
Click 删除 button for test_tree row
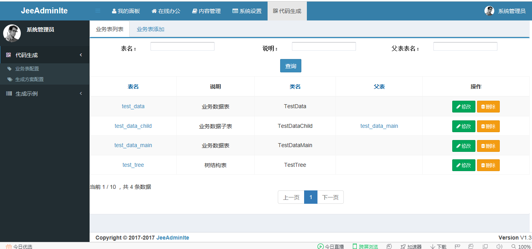488,165
